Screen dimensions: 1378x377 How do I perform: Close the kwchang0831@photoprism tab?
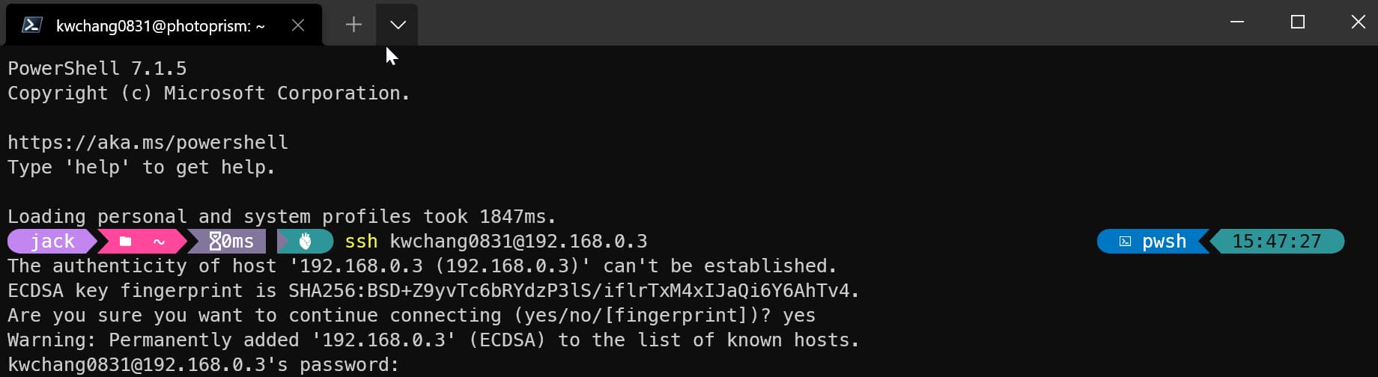coord(298,25)
